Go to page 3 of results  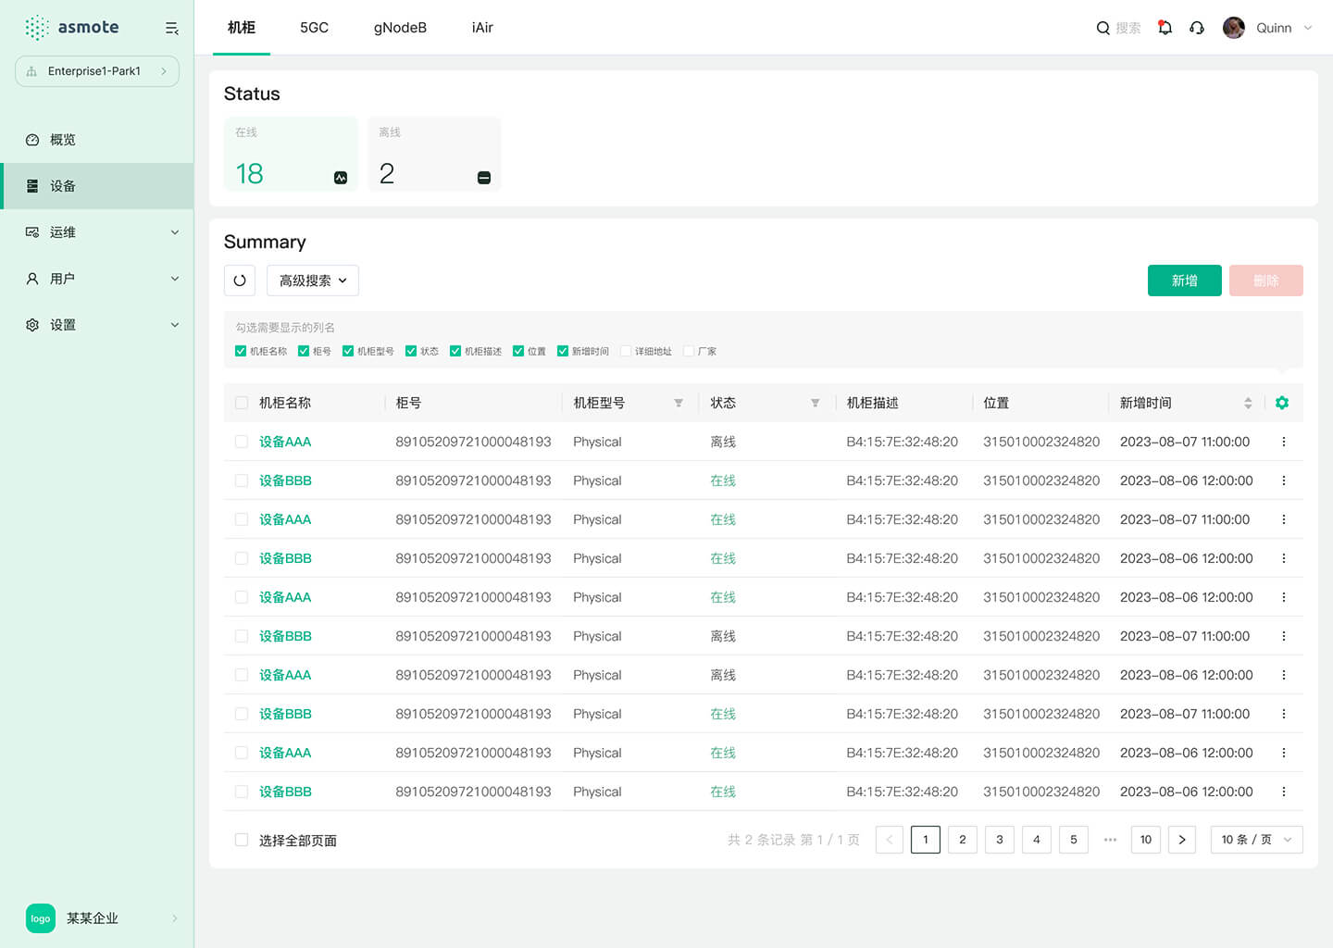tap(999, 840)
